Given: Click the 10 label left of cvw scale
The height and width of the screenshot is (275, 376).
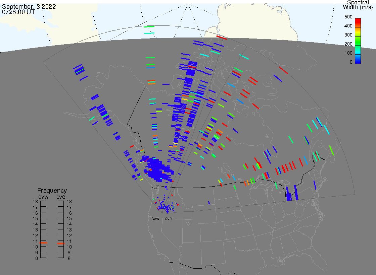Looking at the screenshot, I should pos(35,247).
